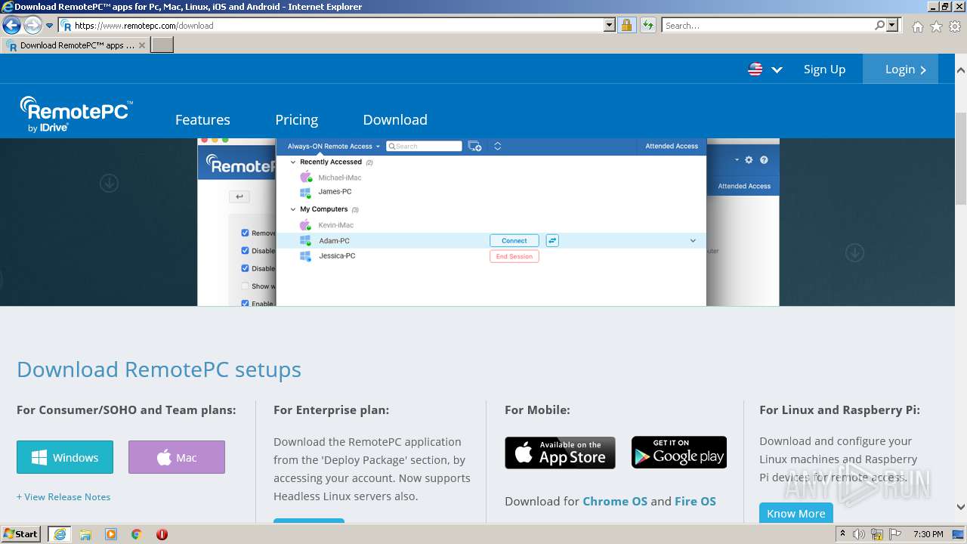Screen dimensions: 967x544
Task: Click the Get it on Google Play badge
Action: coord(679,453)
